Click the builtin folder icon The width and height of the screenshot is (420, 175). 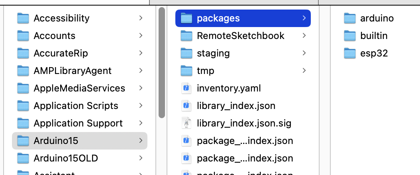349,36
